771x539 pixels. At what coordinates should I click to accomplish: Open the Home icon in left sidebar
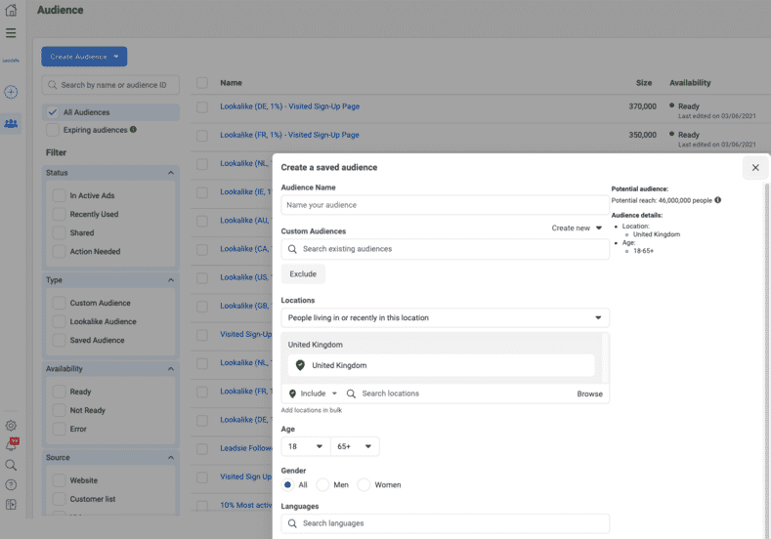(11, 10)
